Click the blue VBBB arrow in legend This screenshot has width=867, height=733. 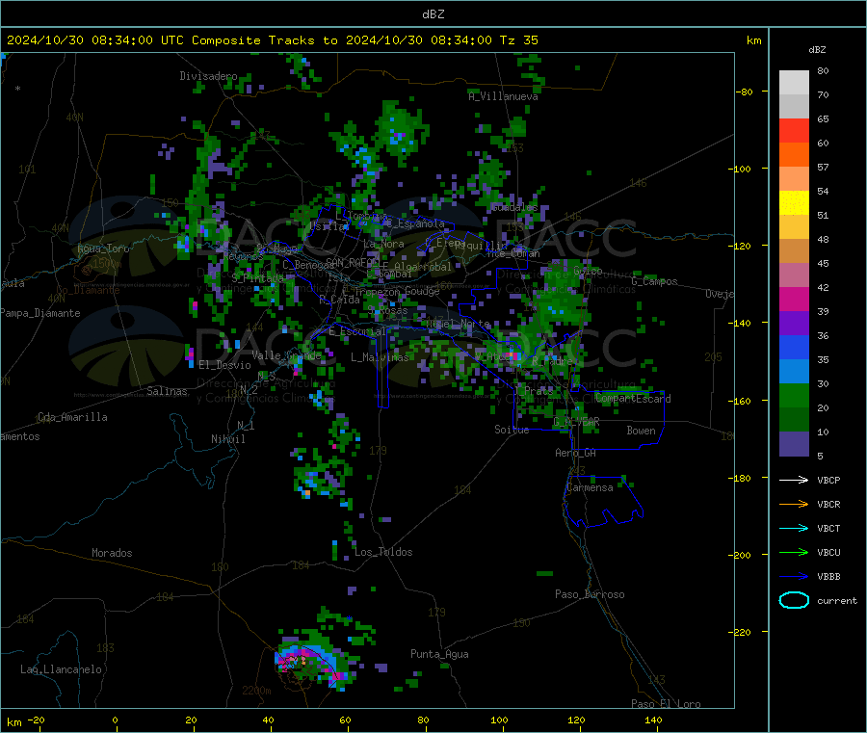point(794,577)
